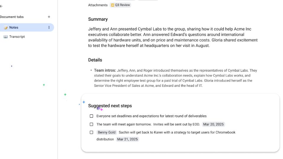Image resolution: width=283 pixels, height=159 pixels.
Task: Click the Benny Gold assignee chip
Action: (x=106, y=132)
